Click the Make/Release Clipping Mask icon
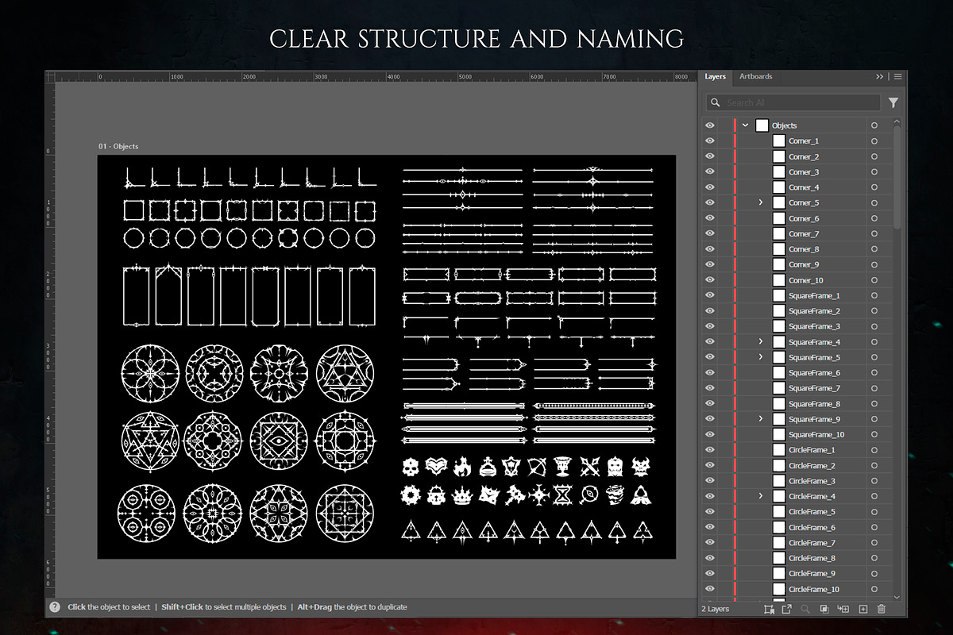The image size is (953, 635). click(x=824, y=609)
